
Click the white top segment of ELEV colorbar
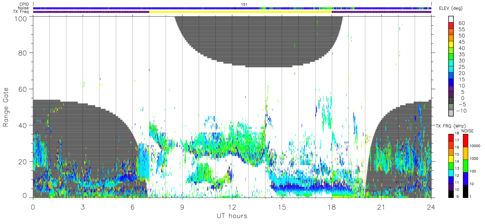451,20
